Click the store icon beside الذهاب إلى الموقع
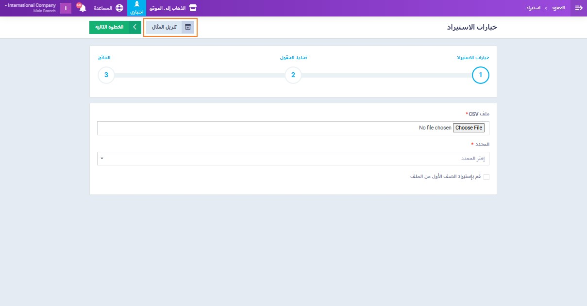The height and width of the screenshot is (306, 587). point(193,8)
